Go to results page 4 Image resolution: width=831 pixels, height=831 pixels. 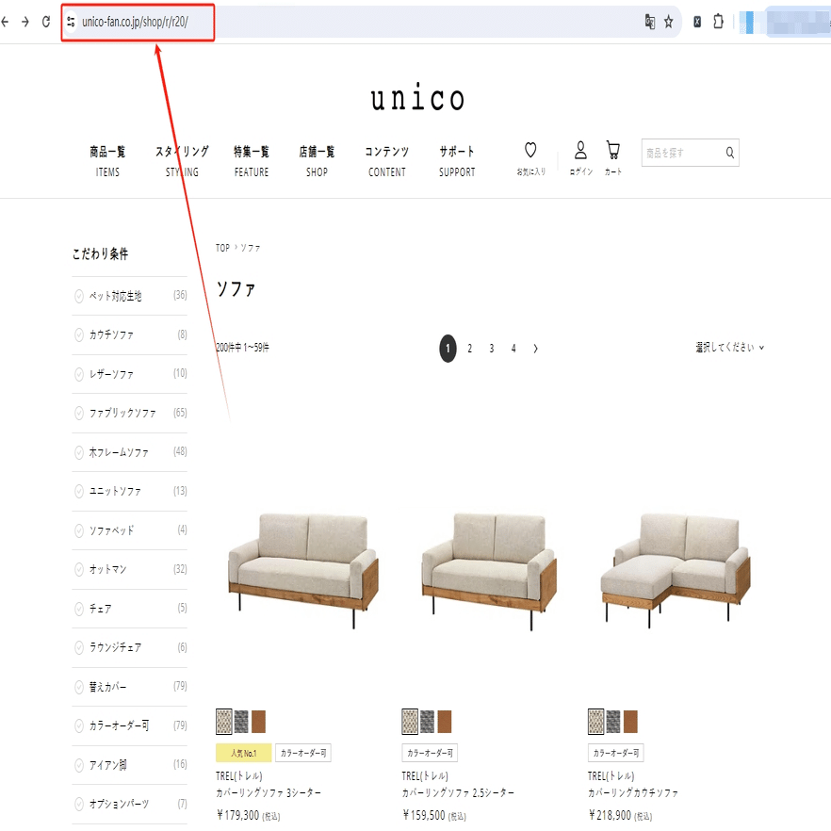pyautogui.click(x=513, y=349)
